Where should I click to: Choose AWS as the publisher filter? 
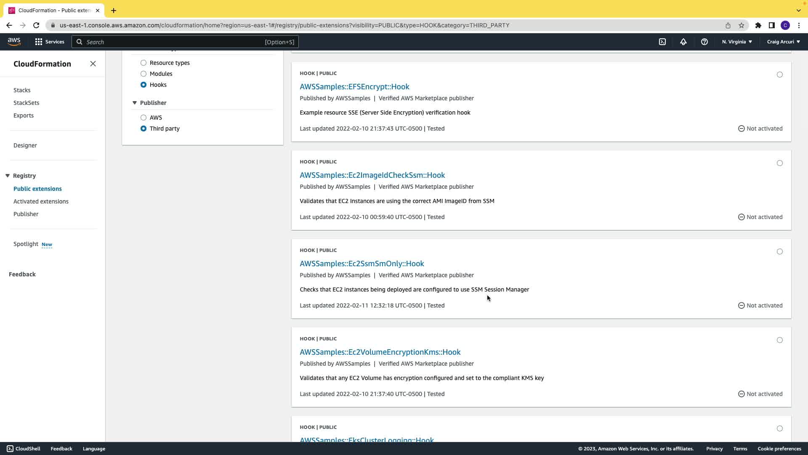[144, 118]
